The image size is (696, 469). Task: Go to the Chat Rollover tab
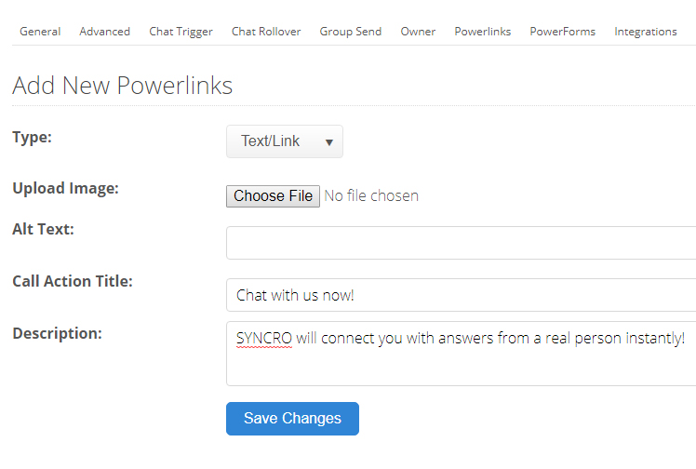pyautogui.click(x=266, y=32)
